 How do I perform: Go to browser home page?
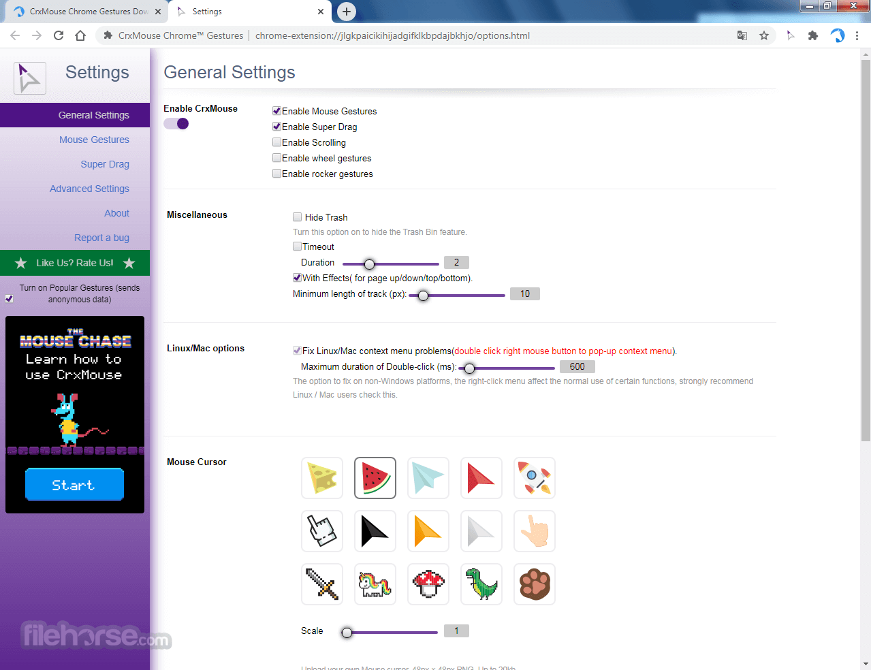[x=80, y=35]
